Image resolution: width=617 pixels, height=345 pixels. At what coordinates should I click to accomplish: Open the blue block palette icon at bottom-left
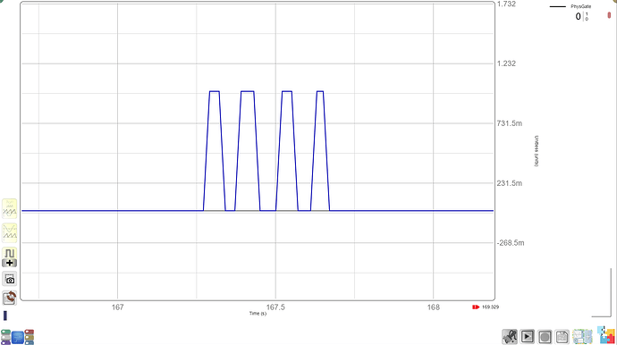click(18, 337)
